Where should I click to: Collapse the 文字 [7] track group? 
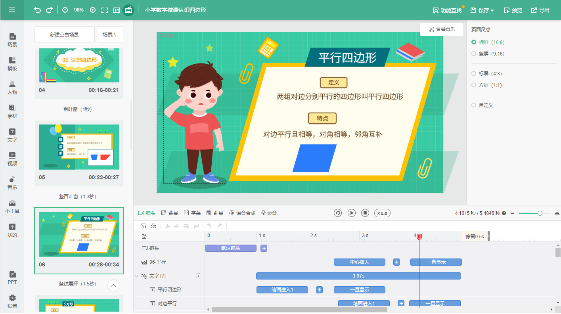[x=137, y=276]
